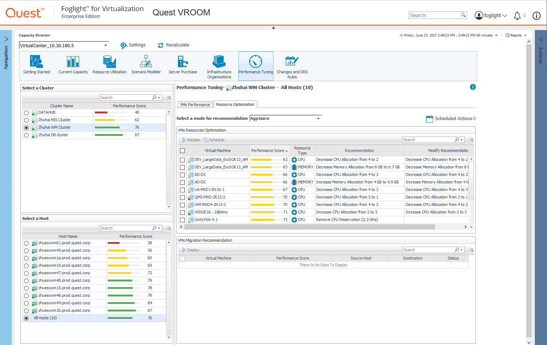Click the top Search input field
The image size is (547, 345).
pyautogui.click(x=435, y=15)
